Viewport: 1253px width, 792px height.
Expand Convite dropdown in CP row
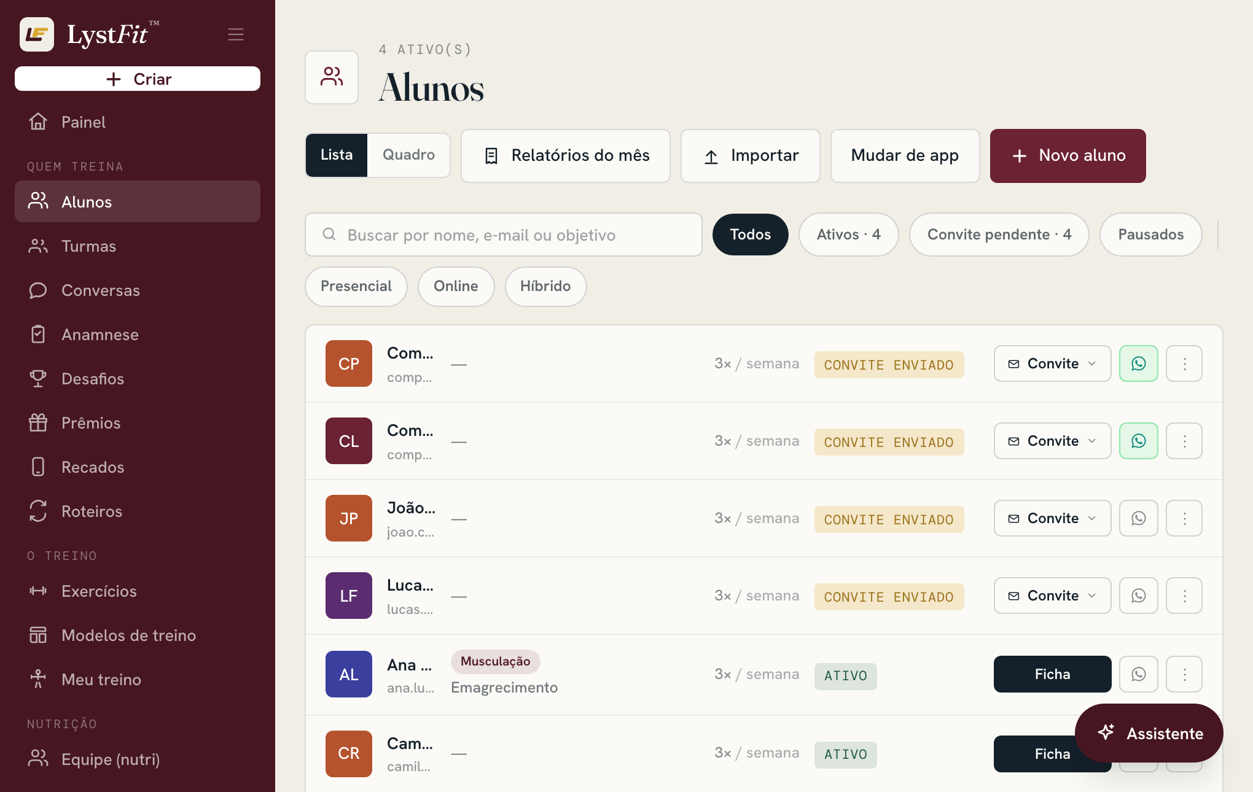1052,363
